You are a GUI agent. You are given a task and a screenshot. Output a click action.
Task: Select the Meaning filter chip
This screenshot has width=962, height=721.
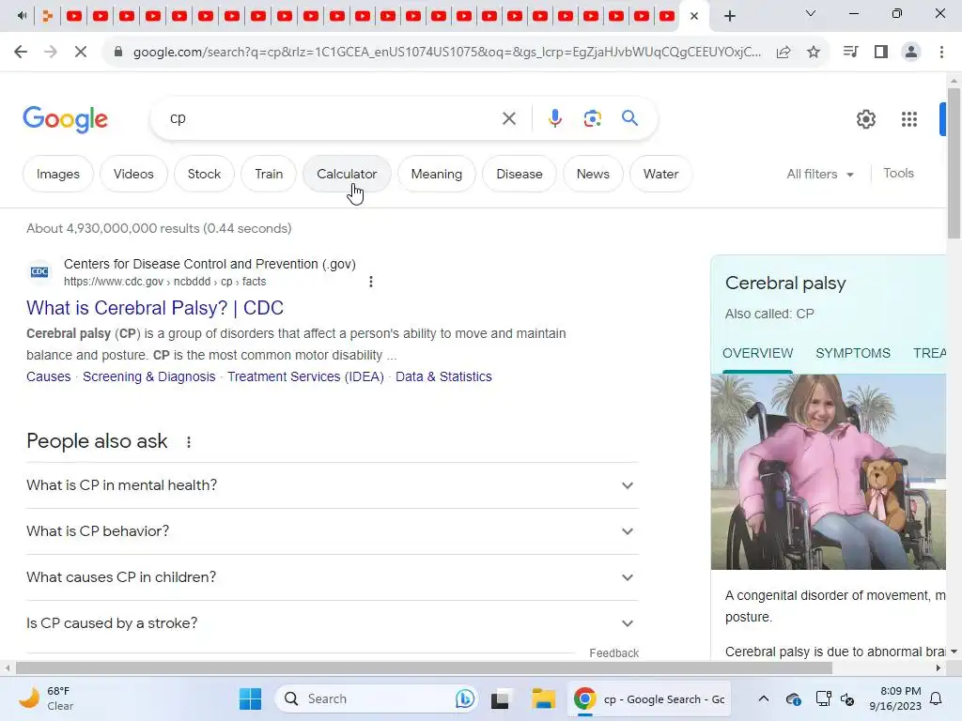click(x=436, y=174)
